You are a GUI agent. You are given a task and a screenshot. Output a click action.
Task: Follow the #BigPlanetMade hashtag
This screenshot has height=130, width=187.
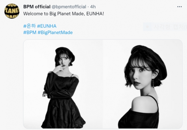(55, 32)
